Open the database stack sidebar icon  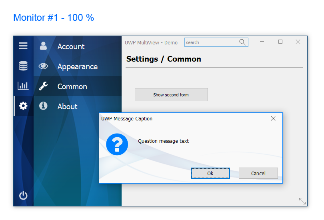click(23, 66)
